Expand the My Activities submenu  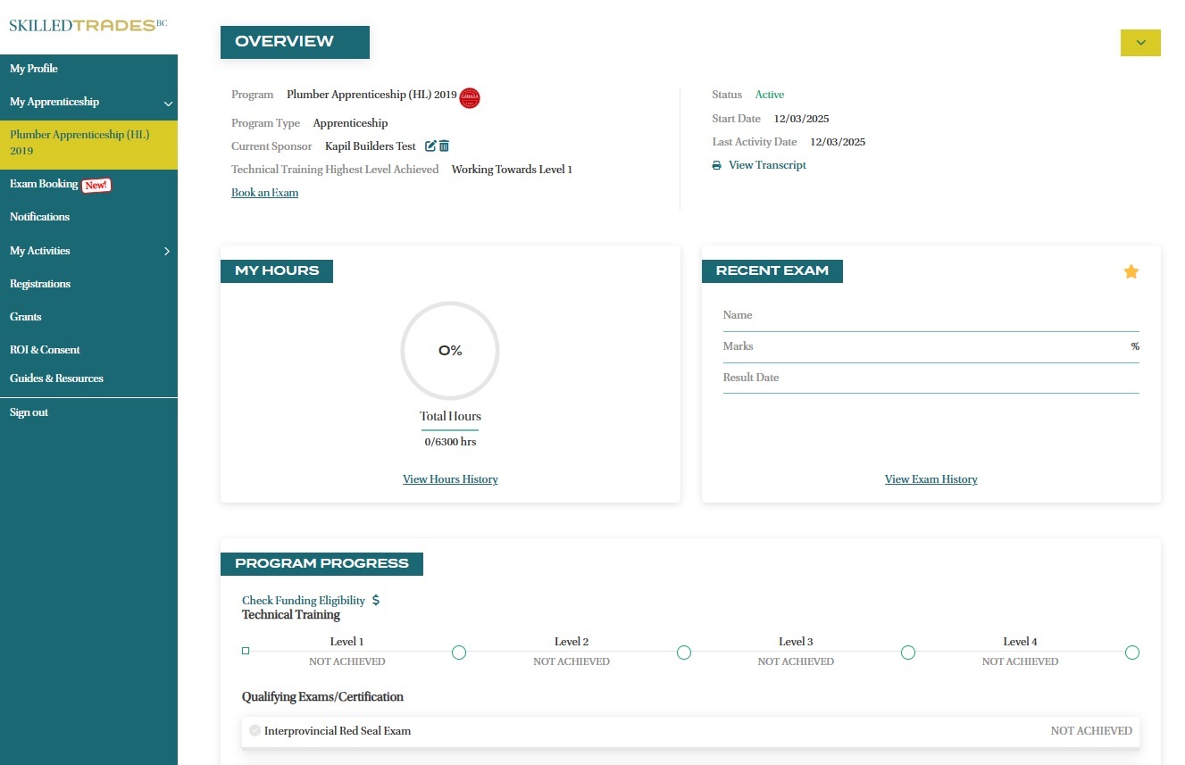point(167,252)
